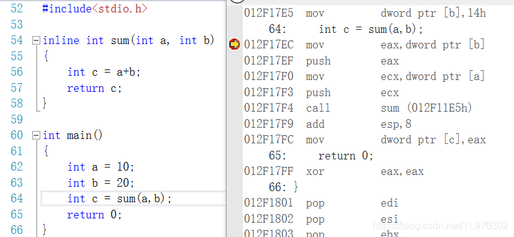Click disassembly address 012F17EC
The height and width of the screenshot is (237, 514).
(x=269, y=45)
